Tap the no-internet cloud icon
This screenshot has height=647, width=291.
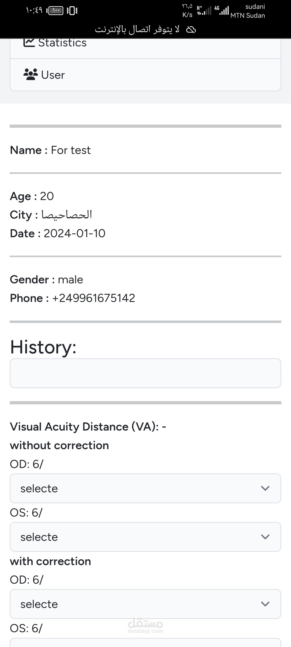pos(191,29)
